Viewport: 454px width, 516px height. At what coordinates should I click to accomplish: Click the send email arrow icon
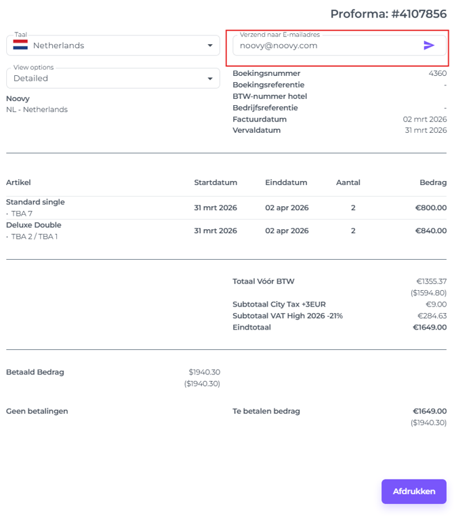(x=429, y=45)
